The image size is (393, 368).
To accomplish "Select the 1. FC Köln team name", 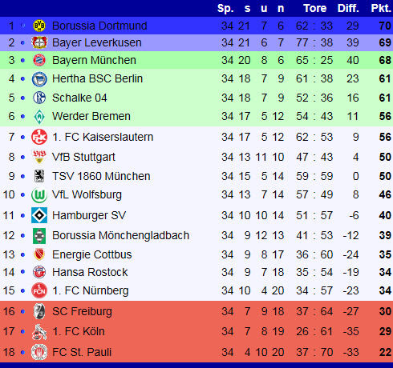I will [79, 331].
